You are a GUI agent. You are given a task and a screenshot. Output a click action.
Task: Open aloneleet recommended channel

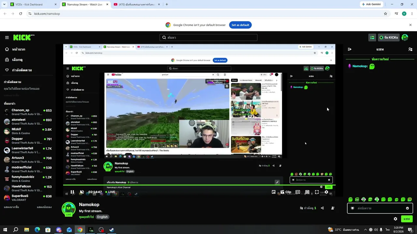pyautogui.click(x=28, y=122)
